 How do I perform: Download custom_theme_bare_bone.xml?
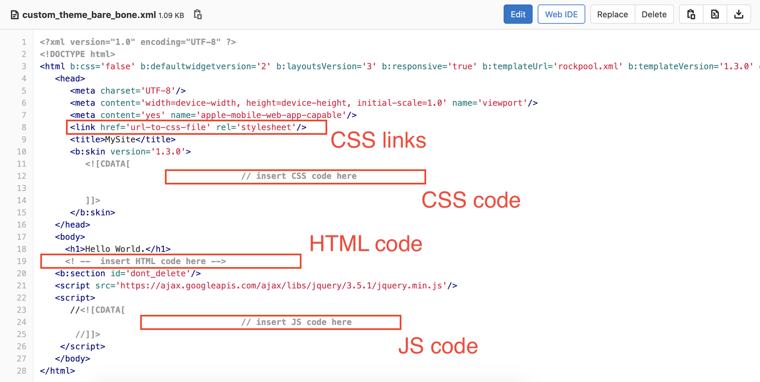(739, 14)
